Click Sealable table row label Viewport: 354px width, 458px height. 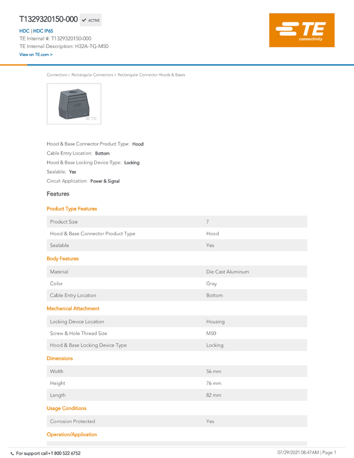coord(59,246)
